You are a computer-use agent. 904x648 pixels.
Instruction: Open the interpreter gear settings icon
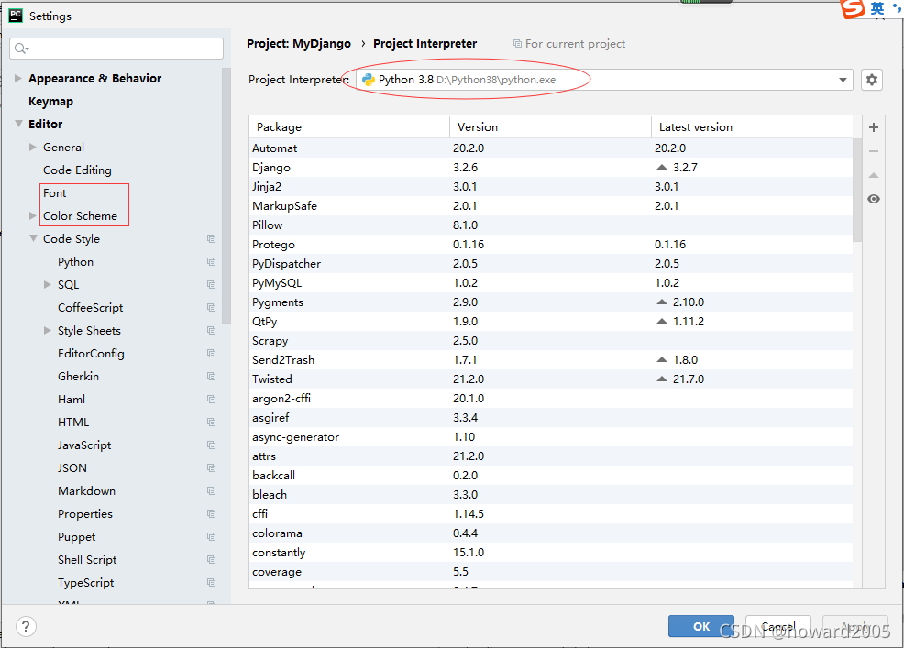pos(872,80)
